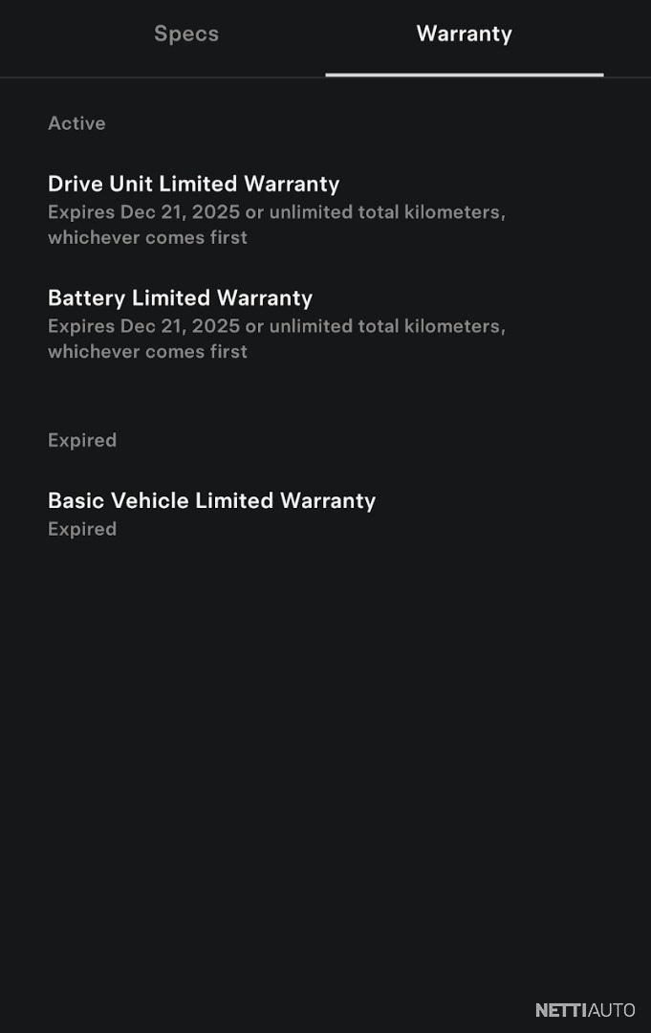Viewport: 651px width, 1033px height.
Task: Click 'whichever comes first' under Drive Unit warranty
Action: pos(147,237)
